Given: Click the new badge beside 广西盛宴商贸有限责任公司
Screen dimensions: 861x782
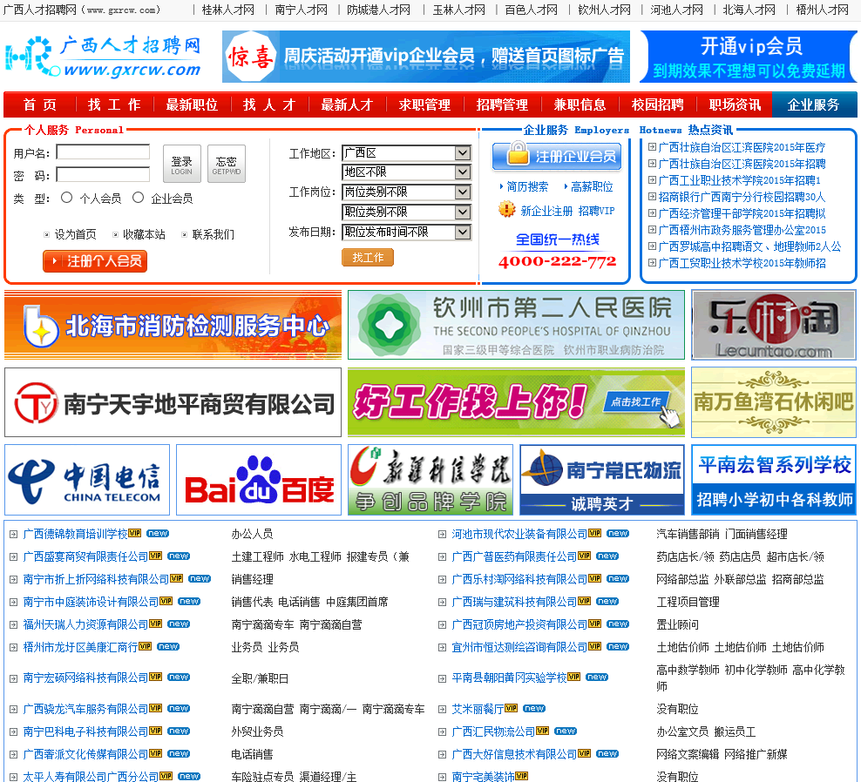Looking at the screenshot, I should click(x=179, y=556).
